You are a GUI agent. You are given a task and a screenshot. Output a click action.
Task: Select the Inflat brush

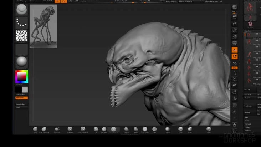pos(190,130)
